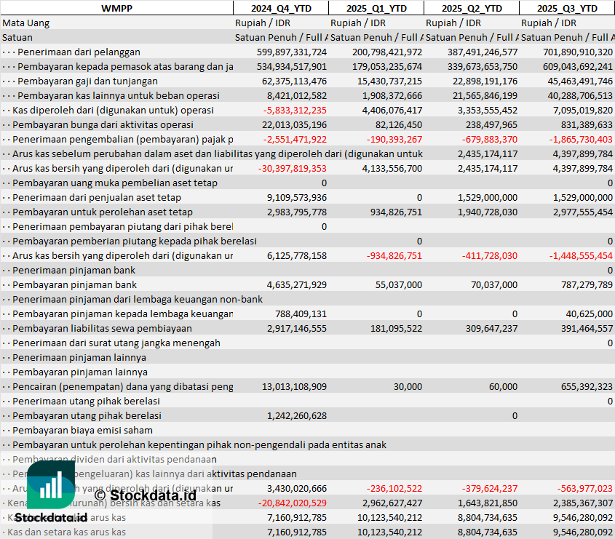Click the 2025_Q3_YTD column header
The image size is (615, 539).
coord(567,8)
